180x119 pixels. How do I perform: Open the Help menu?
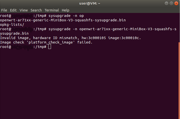point(66,10)
